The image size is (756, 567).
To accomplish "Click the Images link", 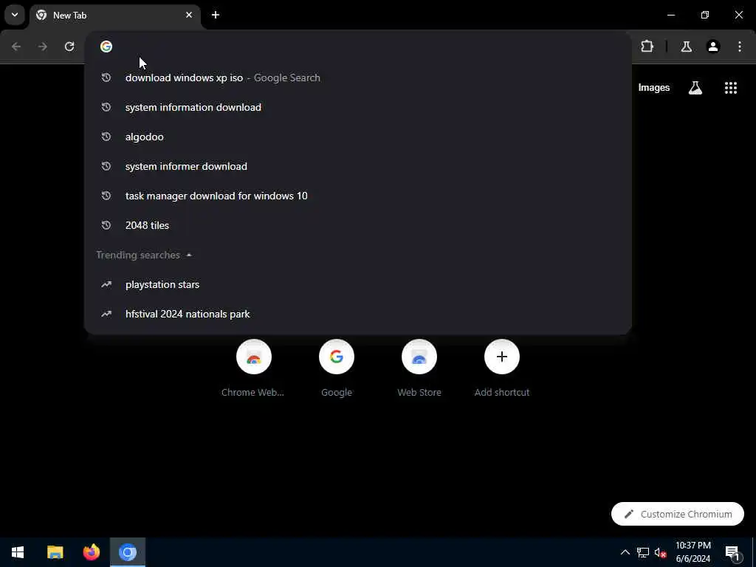I will pos(654,88).
